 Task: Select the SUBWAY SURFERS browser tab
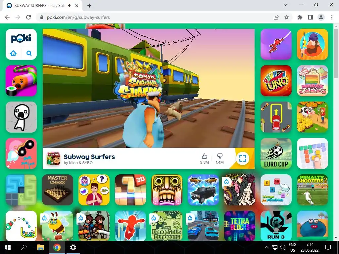[x=42, y=6]
